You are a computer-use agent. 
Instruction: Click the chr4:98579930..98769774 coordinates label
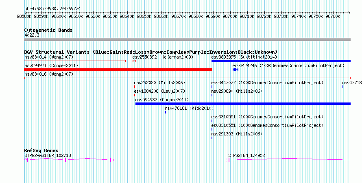52,9
